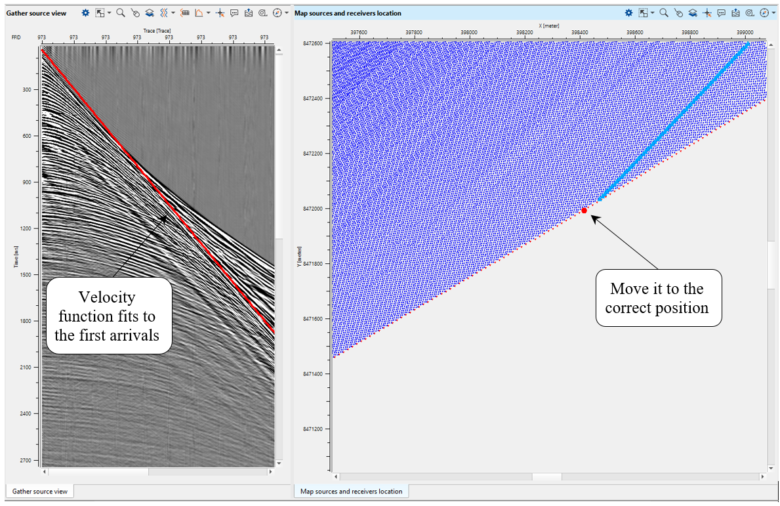
Task: Expand selection tool dropdown in Gather source view
Action: click(109, 12)
